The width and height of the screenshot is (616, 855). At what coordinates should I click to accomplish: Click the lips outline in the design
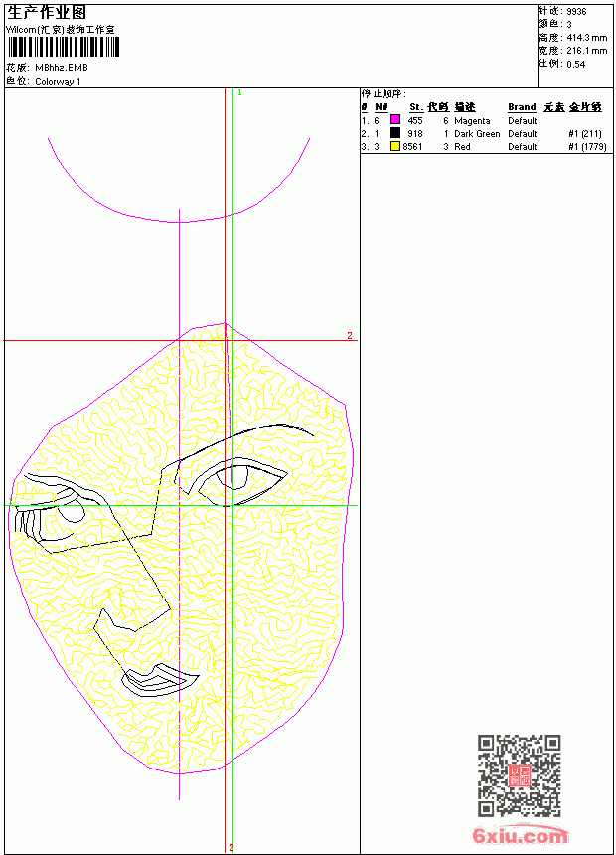160,680
